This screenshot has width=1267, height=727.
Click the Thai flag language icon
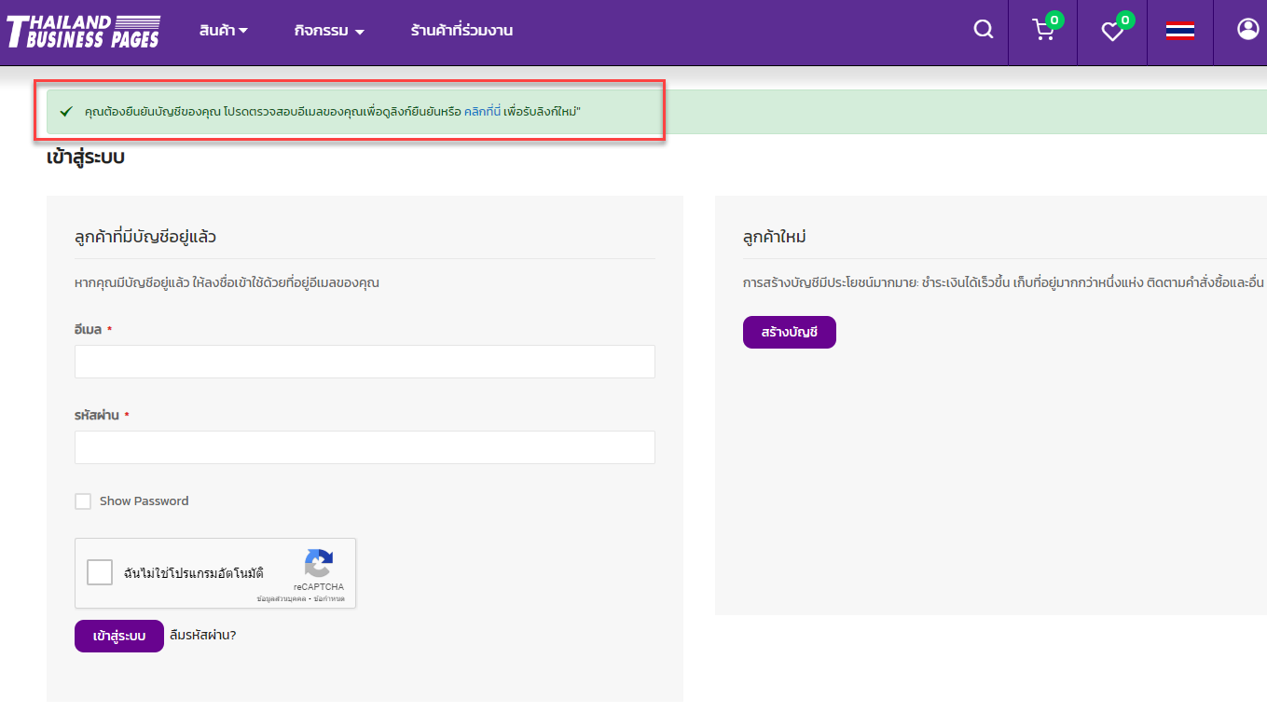1180,32
